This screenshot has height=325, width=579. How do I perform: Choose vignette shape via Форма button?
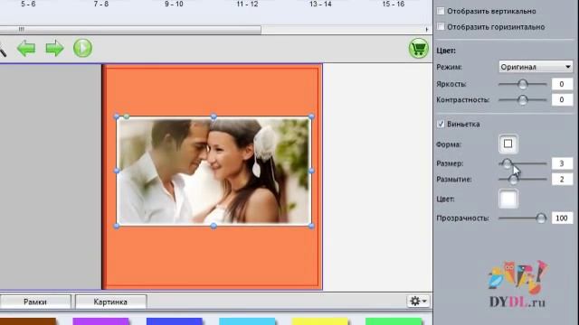pyautogui.click(x=508, y=144)
